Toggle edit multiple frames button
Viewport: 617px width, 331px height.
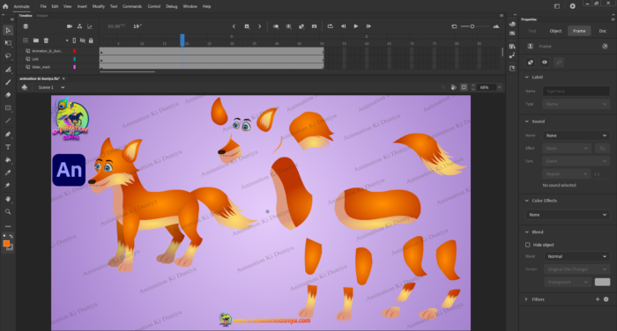[x=288, y=26]
